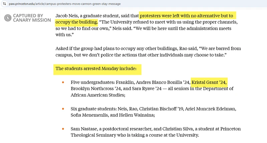The height and width of the screenshot is (143, 267).
Task: Click highlighted text "The students arrested Monday include:"
Action: [96, 69]
